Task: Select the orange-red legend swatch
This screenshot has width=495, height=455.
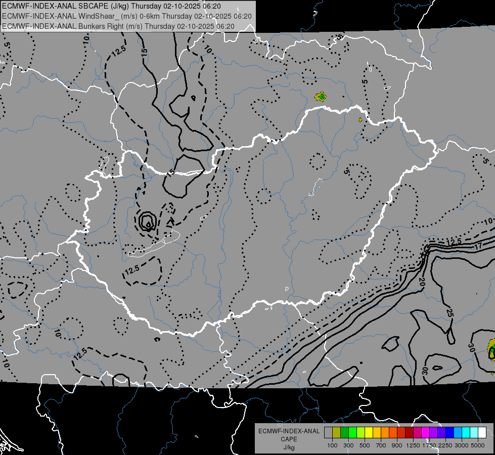Action: pos(393,432)
